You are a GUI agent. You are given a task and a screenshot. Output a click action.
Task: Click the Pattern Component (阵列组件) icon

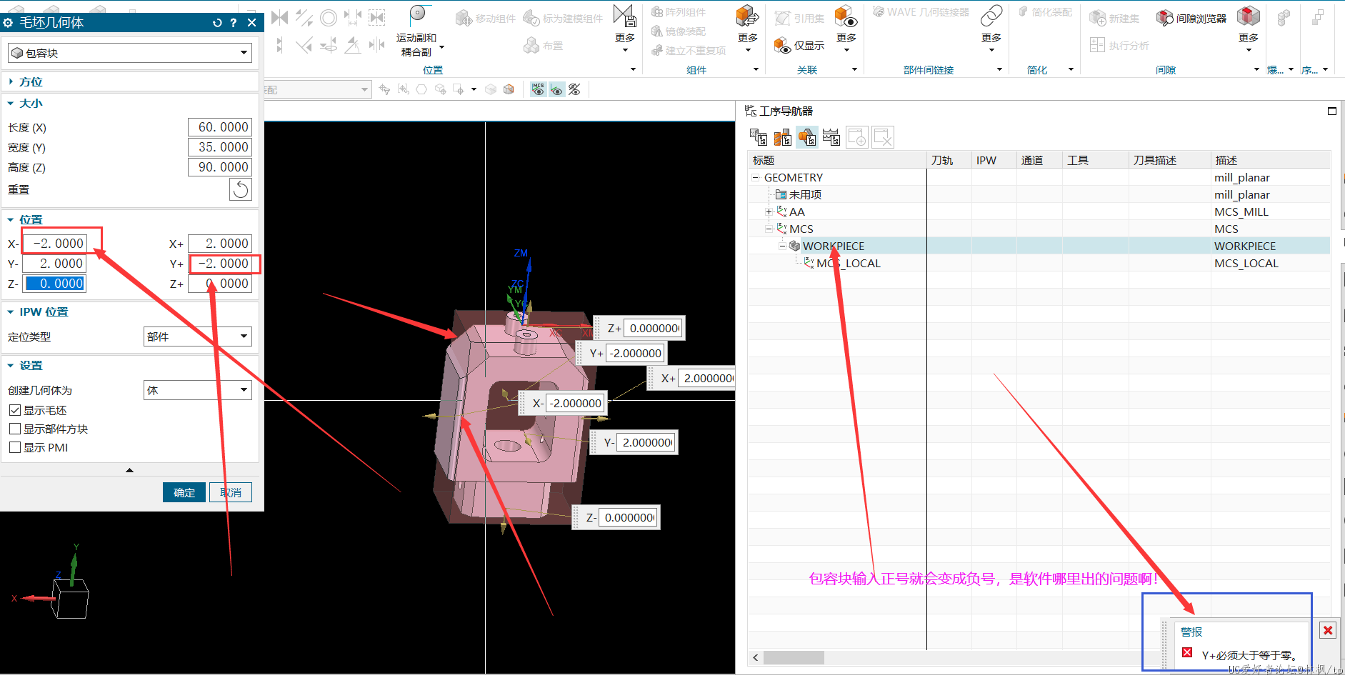click(657, 12)
